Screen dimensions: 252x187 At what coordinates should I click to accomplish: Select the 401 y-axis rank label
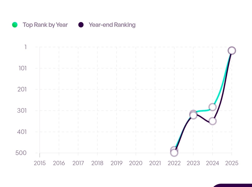click(x=22, y=131)
